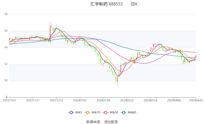
Task: Click the 10 price label on y-axis
Action: pyautogui.click(x=6, y=81)
